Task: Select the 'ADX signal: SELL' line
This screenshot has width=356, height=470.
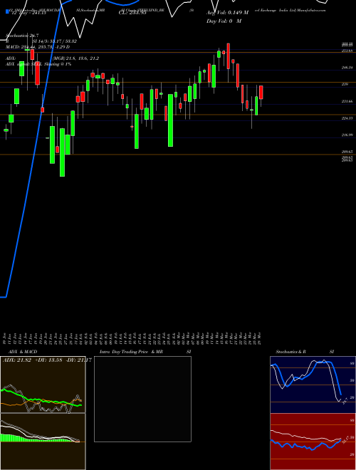Action: click(38, 64)
